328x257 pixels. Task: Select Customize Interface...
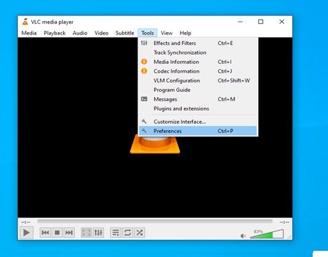pos(198,121)
